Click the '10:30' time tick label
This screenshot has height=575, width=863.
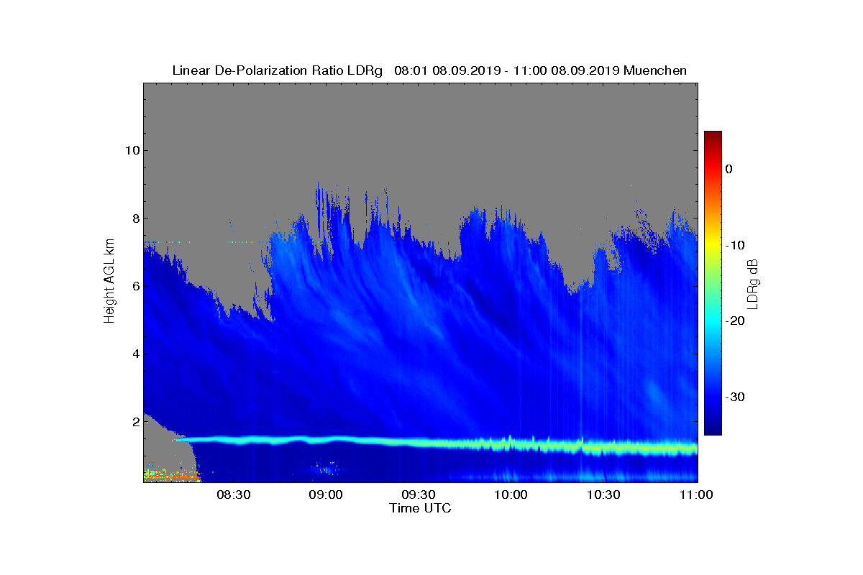coord(603,494)
